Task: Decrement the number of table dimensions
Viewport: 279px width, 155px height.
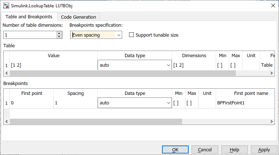Action: [x=59, y=37]
